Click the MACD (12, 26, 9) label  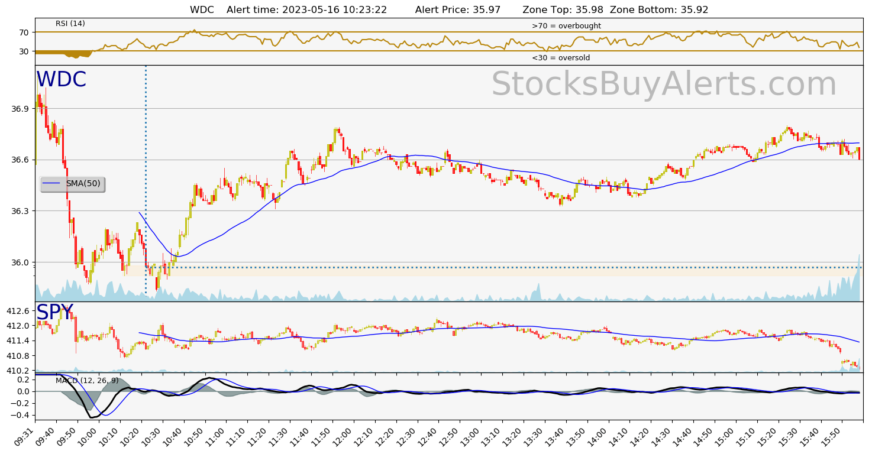87,381
